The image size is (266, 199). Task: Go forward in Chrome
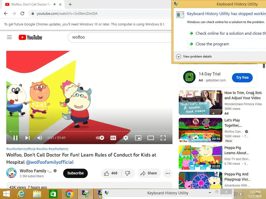coord(14,13)
